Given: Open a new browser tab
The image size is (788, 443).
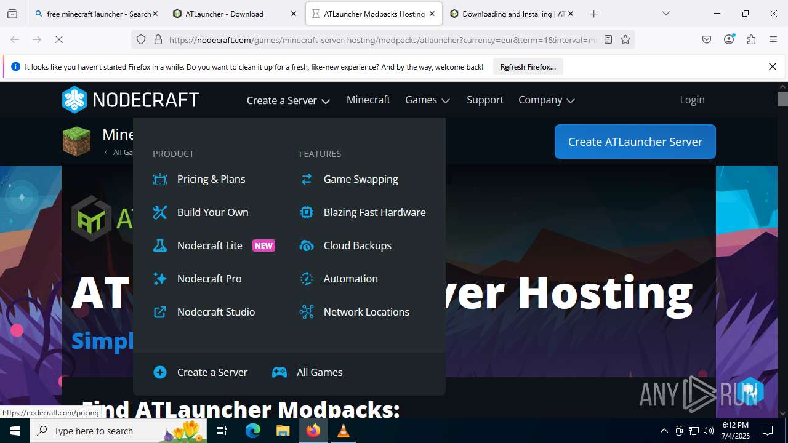Looking at the screenshot, I should coord(593,14).
